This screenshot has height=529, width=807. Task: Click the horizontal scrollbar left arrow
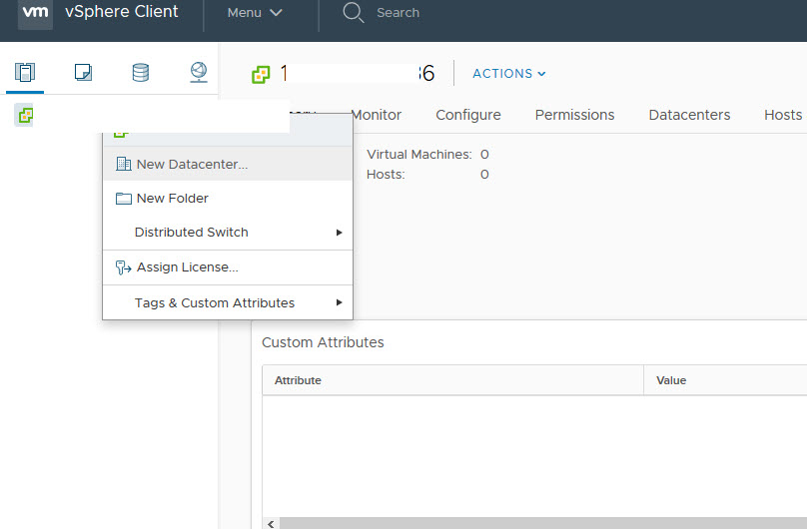(271, 523)
